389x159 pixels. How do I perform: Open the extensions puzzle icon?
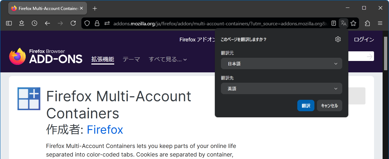(x=367, y=23)
